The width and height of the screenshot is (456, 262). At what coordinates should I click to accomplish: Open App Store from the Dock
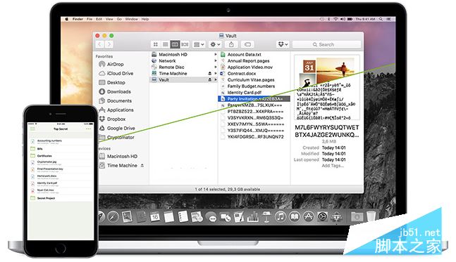[308, 217]
